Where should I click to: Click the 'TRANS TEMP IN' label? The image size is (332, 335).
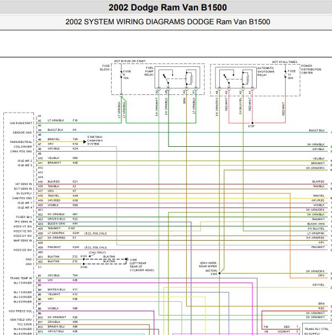pyautogui.click(x=21, y=278)
